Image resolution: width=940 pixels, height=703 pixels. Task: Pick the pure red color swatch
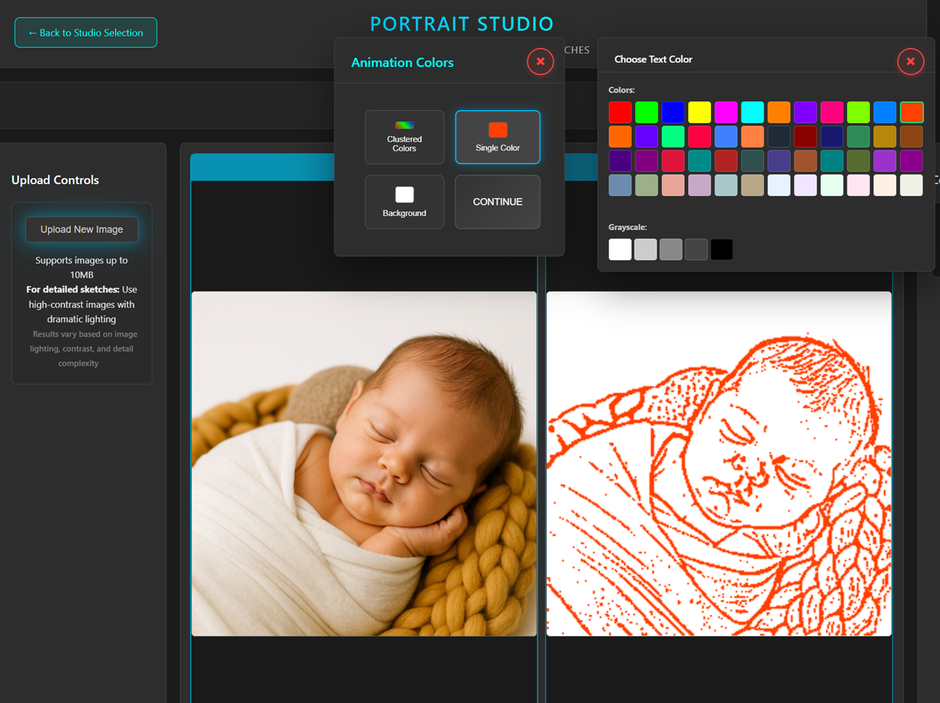pos(620,112)
